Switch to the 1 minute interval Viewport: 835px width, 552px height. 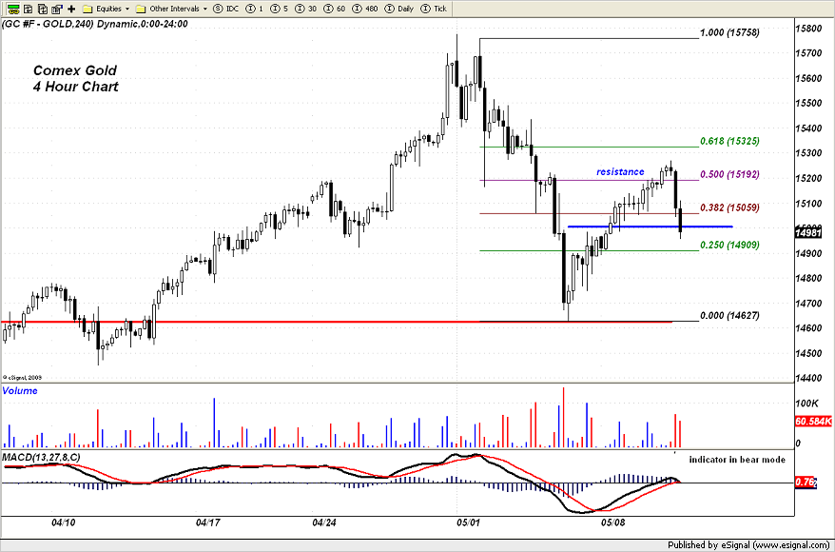256,9
